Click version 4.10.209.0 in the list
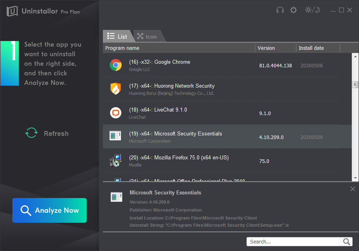Screen dimensions: 359x251 pos(271,137)
